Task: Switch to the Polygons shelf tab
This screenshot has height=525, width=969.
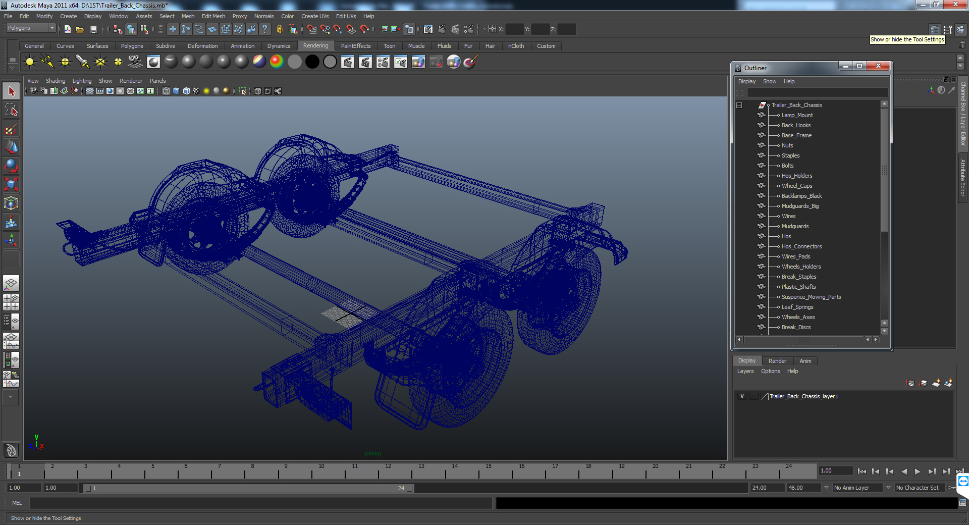Action: pyautogui.click(x=132, y=46)
